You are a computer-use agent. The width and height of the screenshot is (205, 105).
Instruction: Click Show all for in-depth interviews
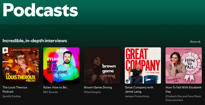195,42
